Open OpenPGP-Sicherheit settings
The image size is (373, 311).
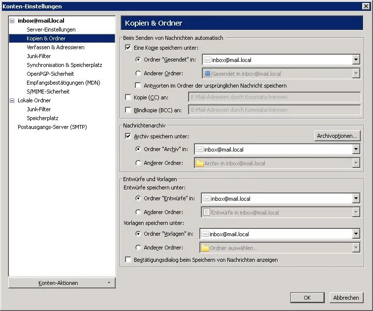[x=50, y=74]
